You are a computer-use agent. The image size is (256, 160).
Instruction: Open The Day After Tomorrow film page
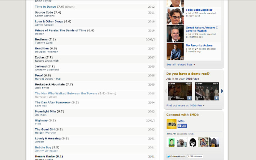point(53,102)
